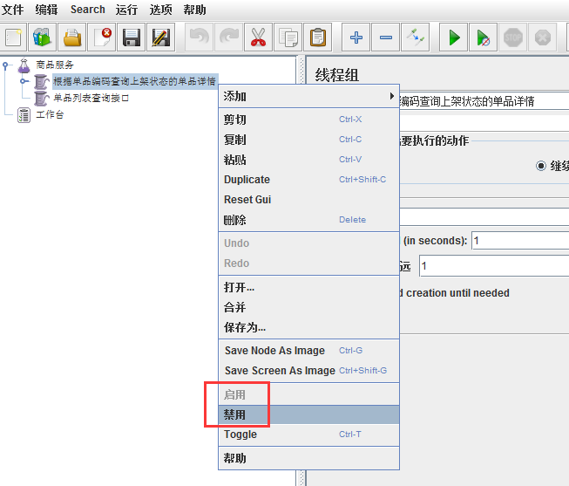Choose 禁用 from the context menu
Image resolution: width=569 pixels, height=486 pixels.
(235, 414)
